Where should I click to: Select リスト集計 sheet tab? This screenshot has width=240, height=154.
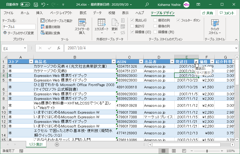pos(36,144)
